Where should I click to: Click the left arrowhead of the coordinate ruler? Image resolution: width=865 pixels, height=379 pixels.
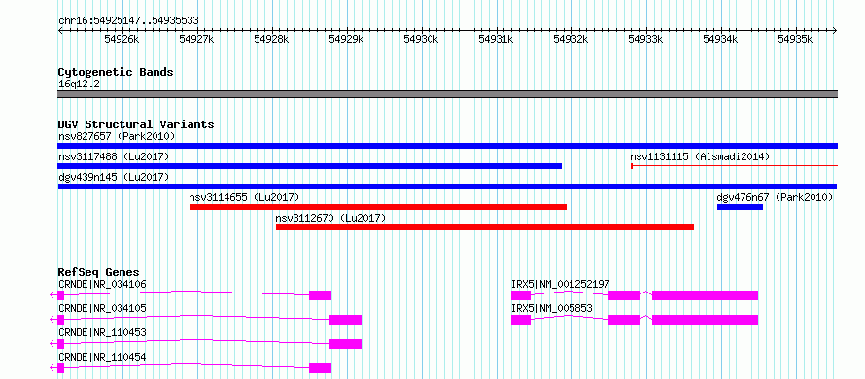point(60,30)
